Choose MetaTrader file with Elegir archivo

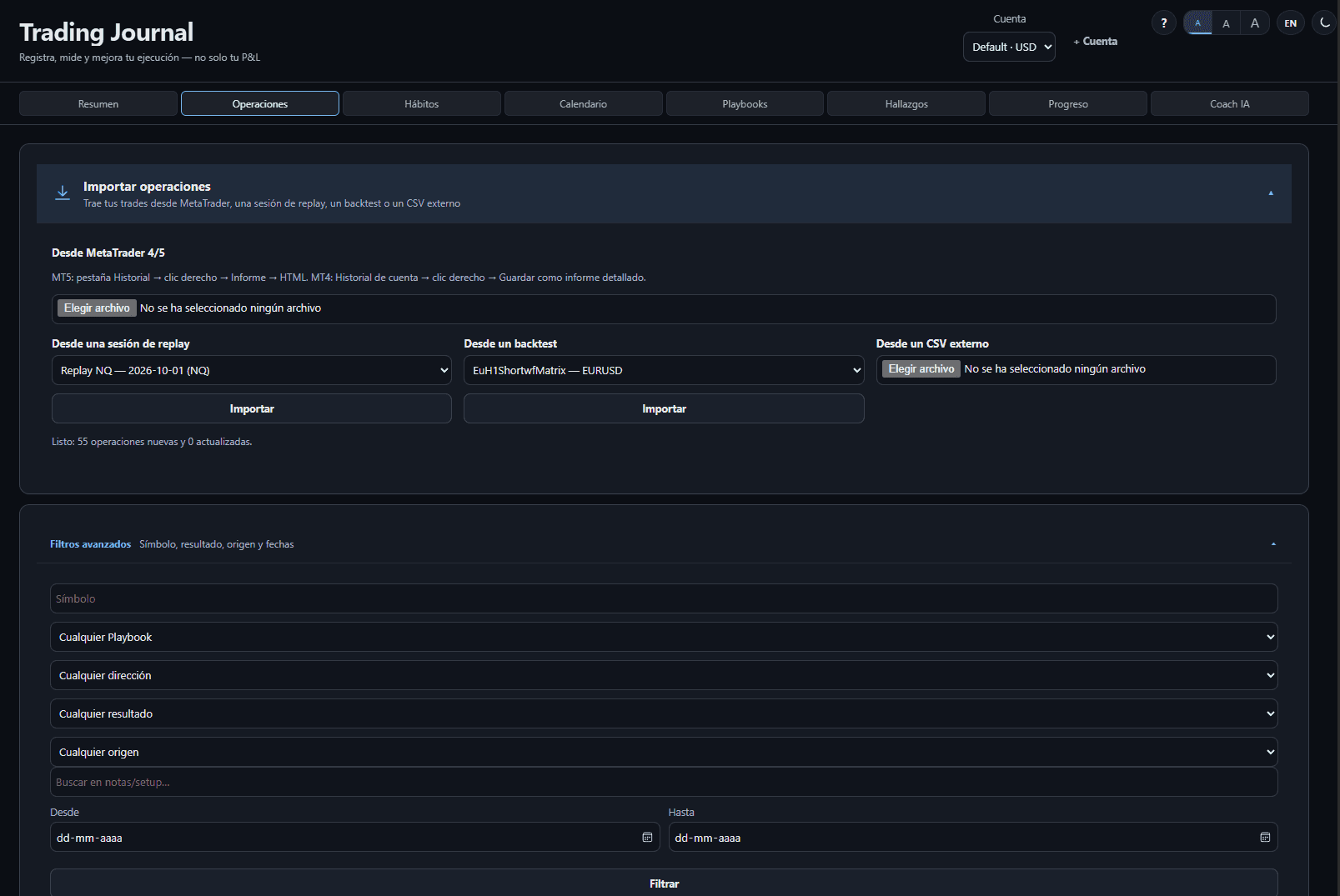coord(97,308)
